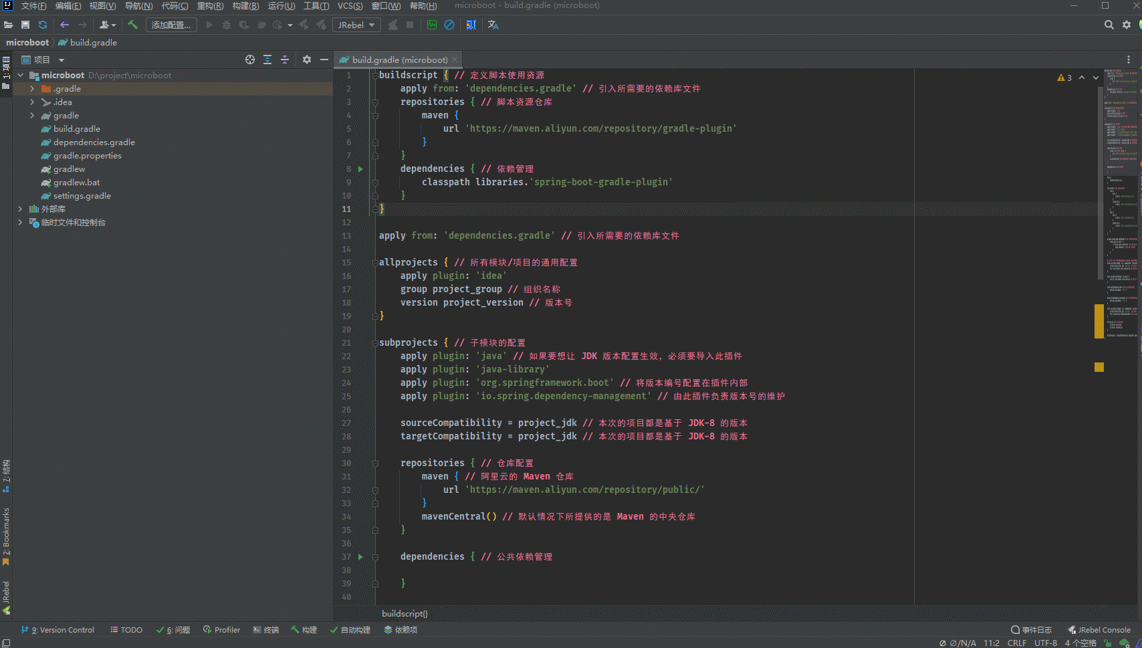Click the forward navigation arrow icon

pos(82,25)
